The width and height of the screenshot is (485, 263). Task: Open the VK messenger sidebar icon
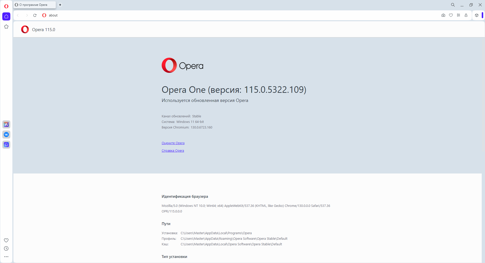[x=6, y=135]
